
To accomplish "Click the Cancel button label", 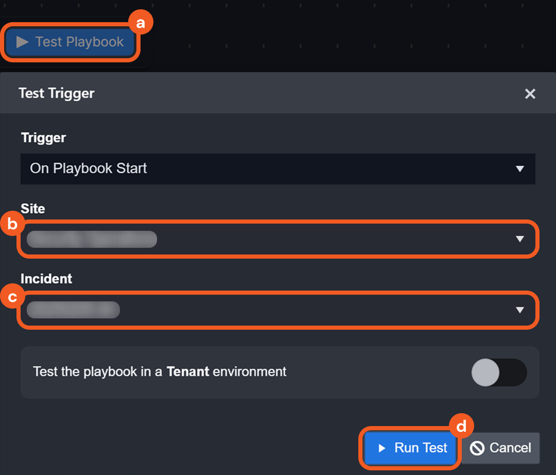I will (510, 448).
